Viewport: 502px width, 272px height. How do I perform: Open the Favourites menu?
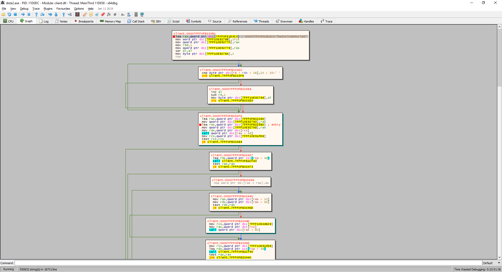click(x=63, y=9)
